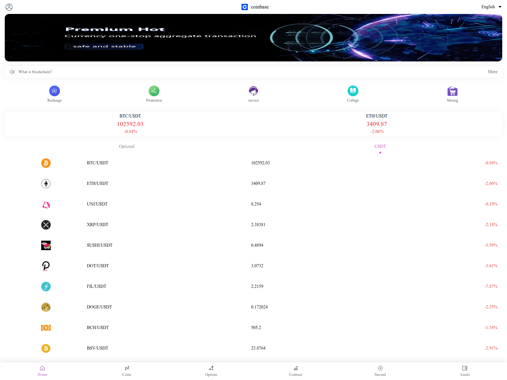Click the DOGE price 0.172024

click(259, 307)
